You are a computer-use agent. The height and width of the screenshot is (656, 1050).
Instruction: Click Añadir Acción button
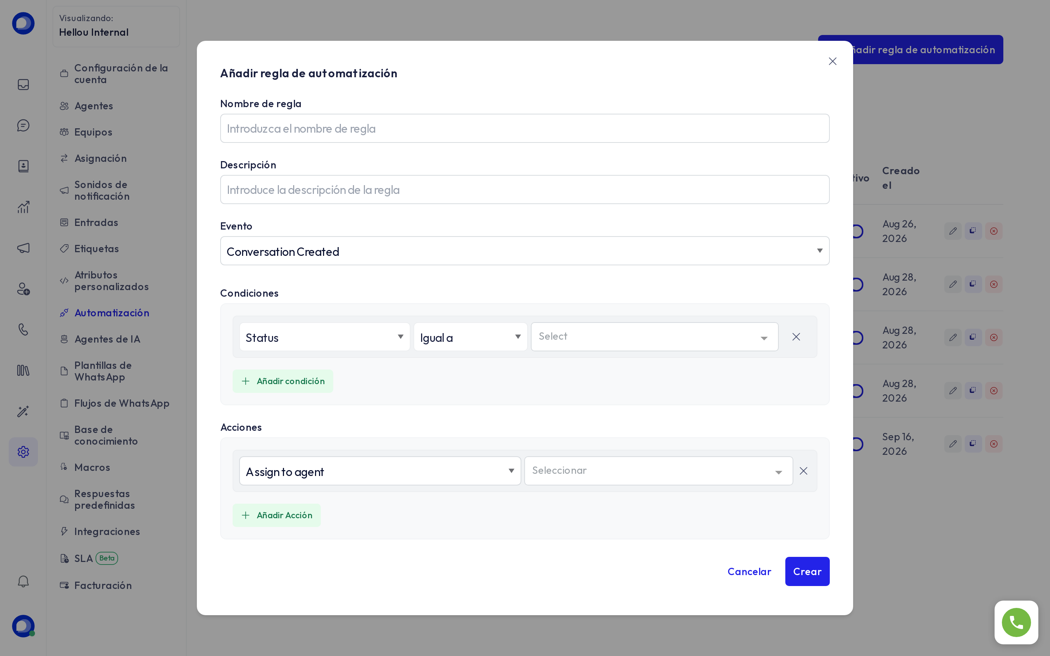[277, 515]
